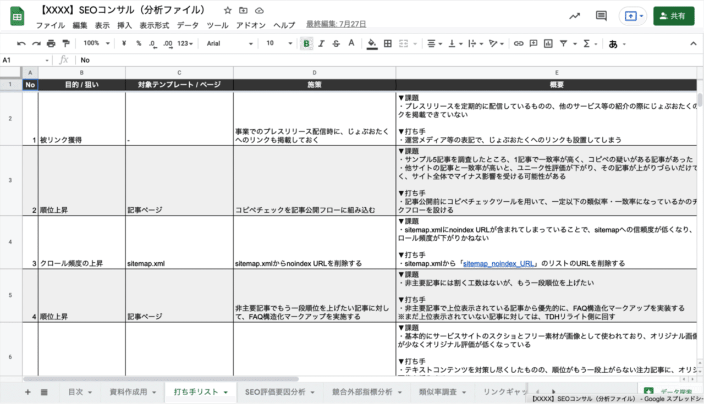Open the horizontal align dropdown
704x404 pixels.
[435, 43]
